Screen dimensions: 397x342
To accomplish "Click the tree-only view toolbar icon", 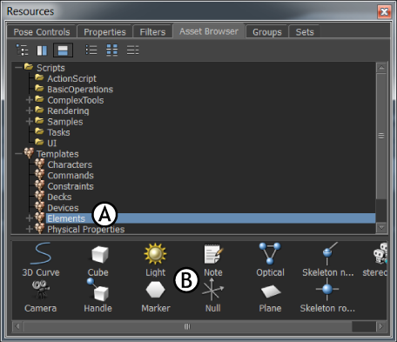I will point(22,50).
